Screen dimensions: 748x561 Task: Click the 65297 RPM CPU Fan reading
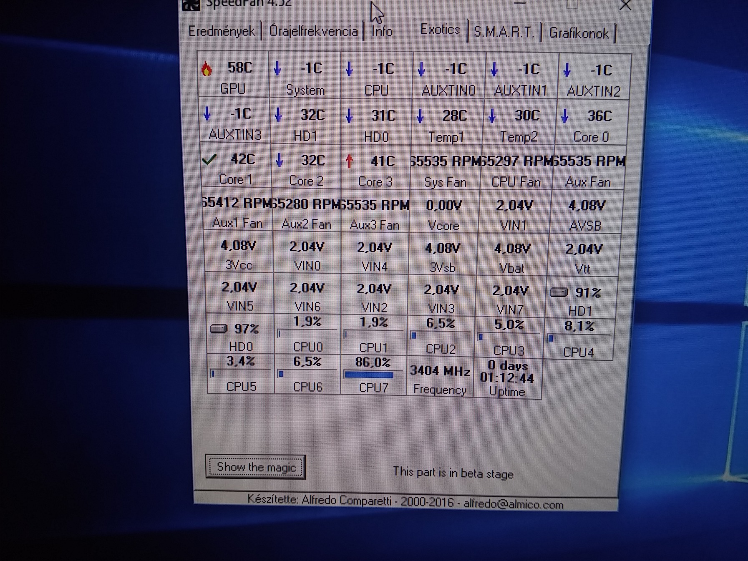coord(516,161)
